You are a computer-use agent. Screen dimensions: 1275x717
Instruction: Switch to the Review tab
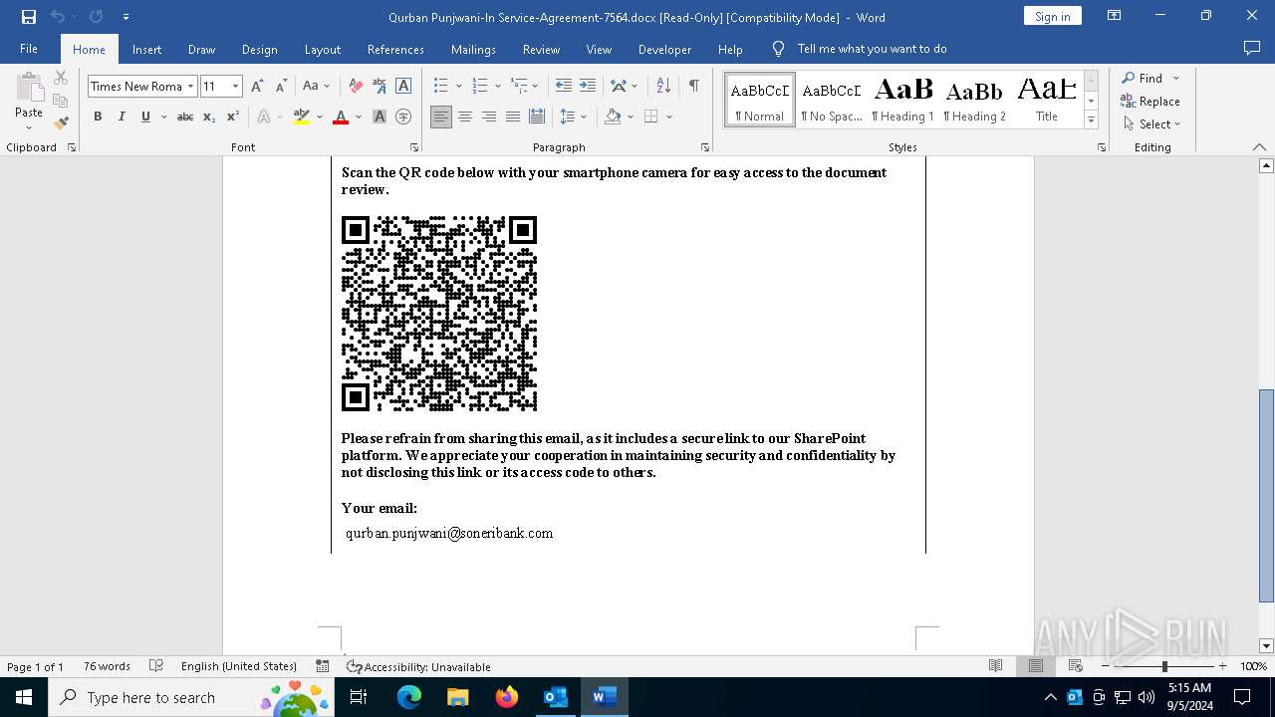pyautogui.click(x=541, y=49)
